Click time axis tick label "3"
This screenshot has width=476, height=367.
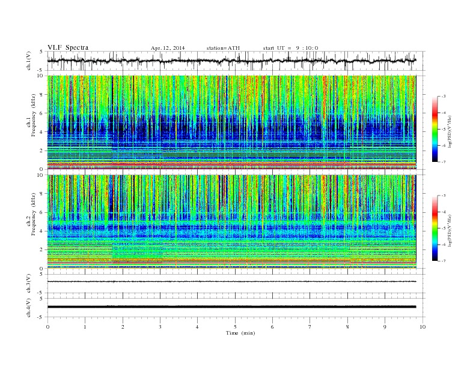pyautogui.click(x=160, y=327)
